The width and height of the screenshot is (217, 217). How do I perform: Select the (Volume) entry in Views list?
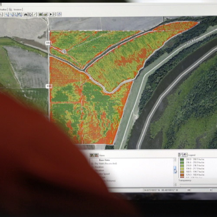click(111, 181)
